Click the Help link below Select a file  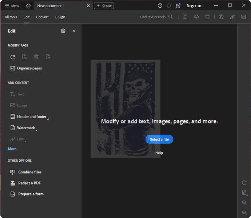tap(159, 153)
